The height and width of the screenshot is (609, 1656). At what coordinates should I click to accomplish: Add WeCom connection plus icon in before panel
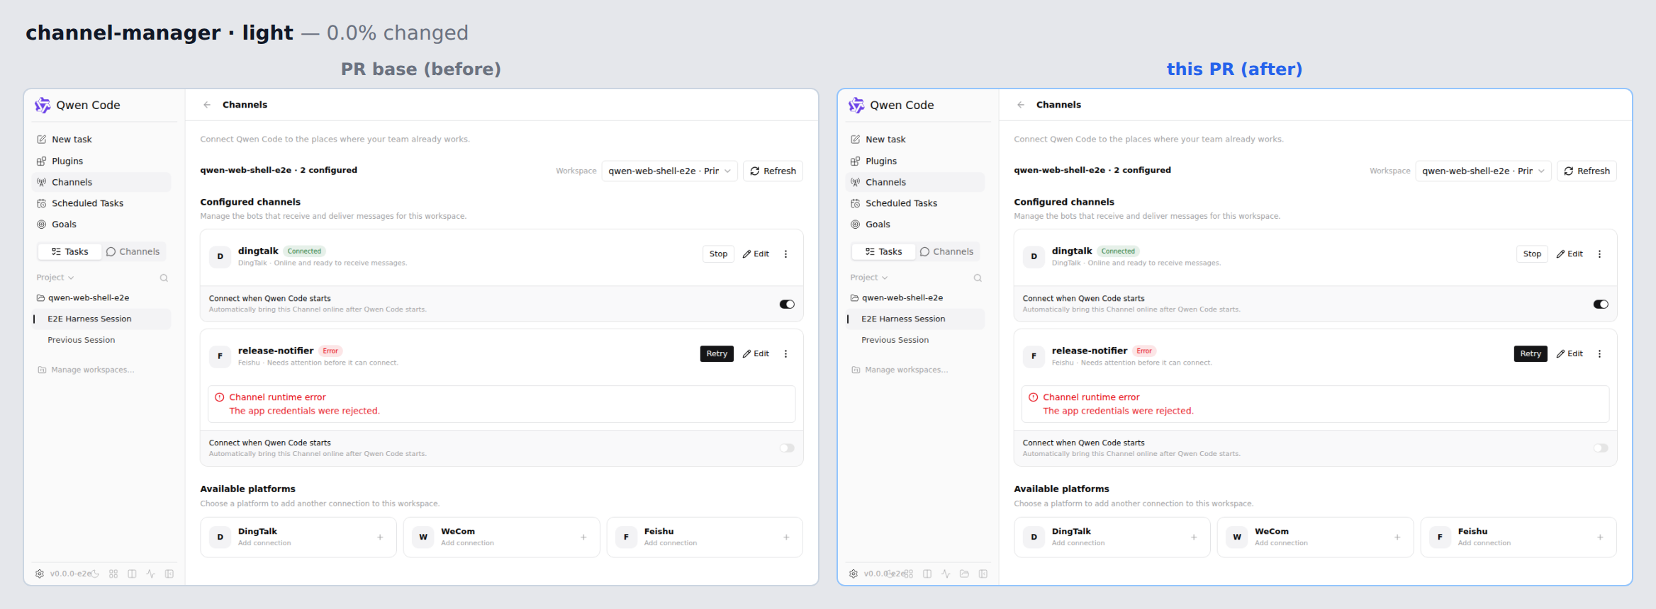(x=583, y=537)
